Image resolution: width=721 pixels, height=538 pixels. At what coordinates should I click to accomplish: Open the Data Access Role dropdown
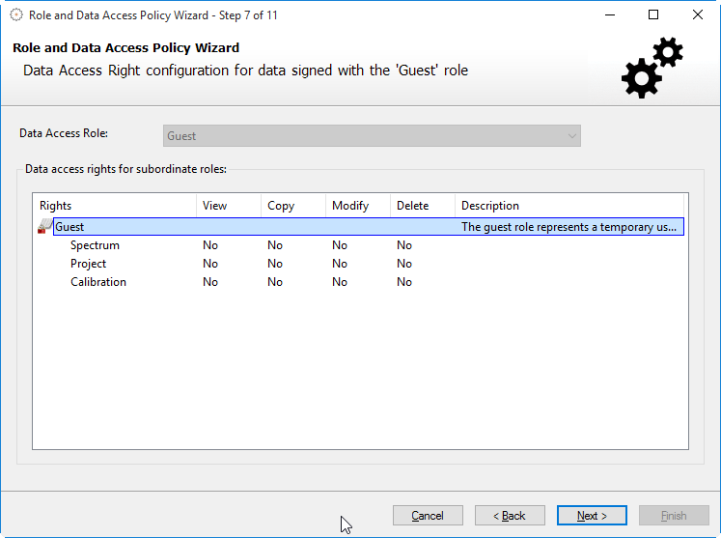coord(372,136)
